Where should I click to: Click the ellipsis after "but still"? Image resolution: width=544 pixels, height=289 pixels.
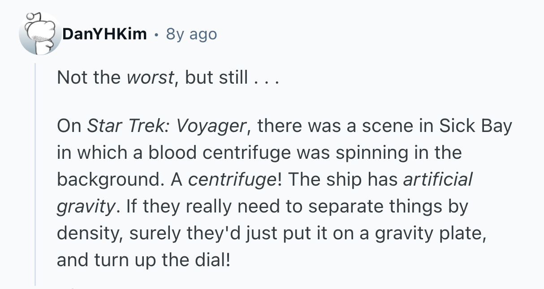(x=266, y=78)
